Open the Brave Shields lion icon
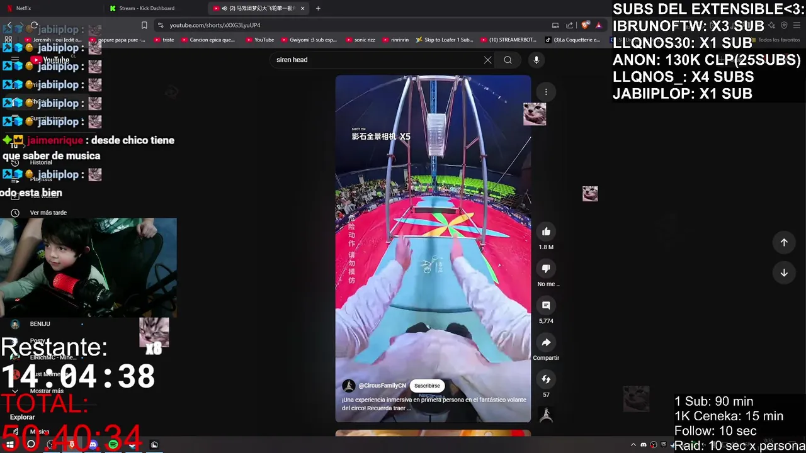 [x=586, y=25]
